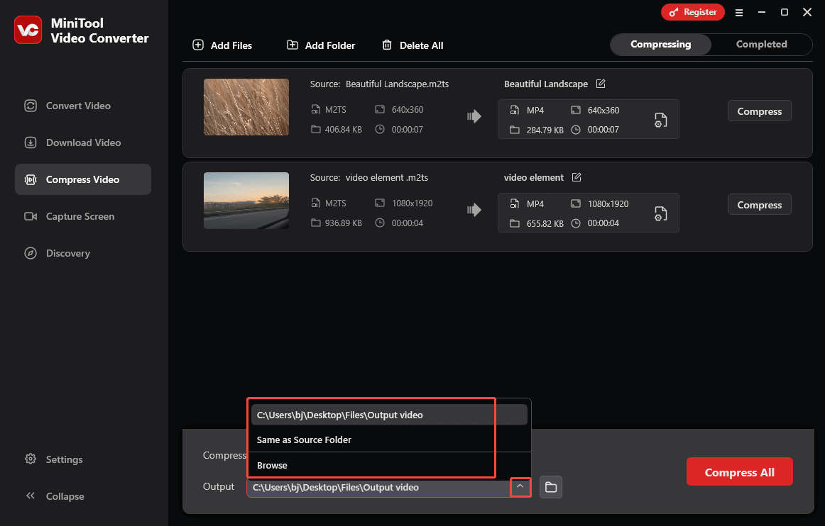Open the Download Video section
The width and height of the screenshot is (825, 526).
tap(82, 142)
